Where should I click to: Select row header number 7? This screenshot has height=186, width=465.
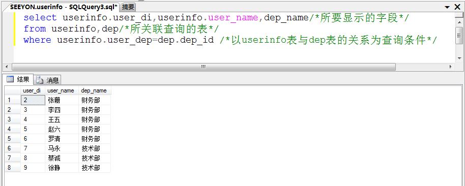pyautogui.click(x=13, y=158)
